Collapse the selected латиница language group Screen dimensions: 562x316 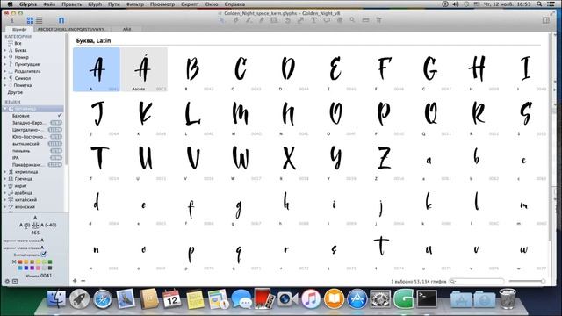5,109
